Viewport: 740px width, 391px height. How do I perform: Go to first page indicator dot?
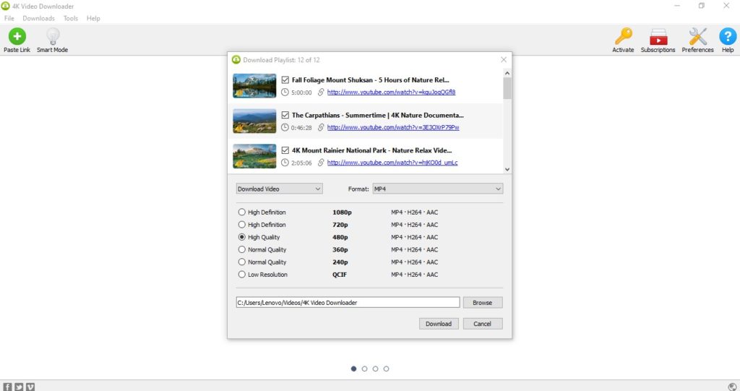click(353, 369)
